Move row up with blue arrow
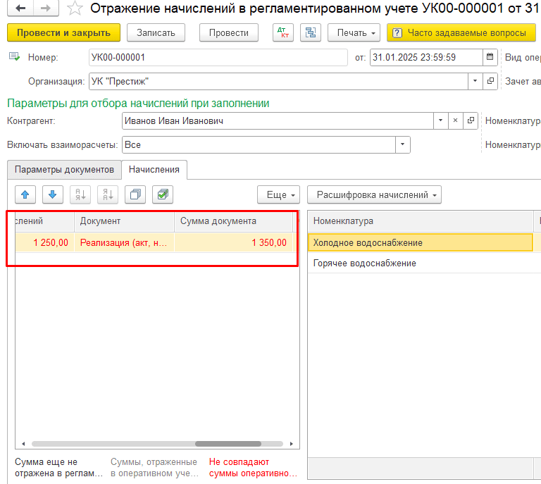 pyautogui.click(x=25, y=194)
